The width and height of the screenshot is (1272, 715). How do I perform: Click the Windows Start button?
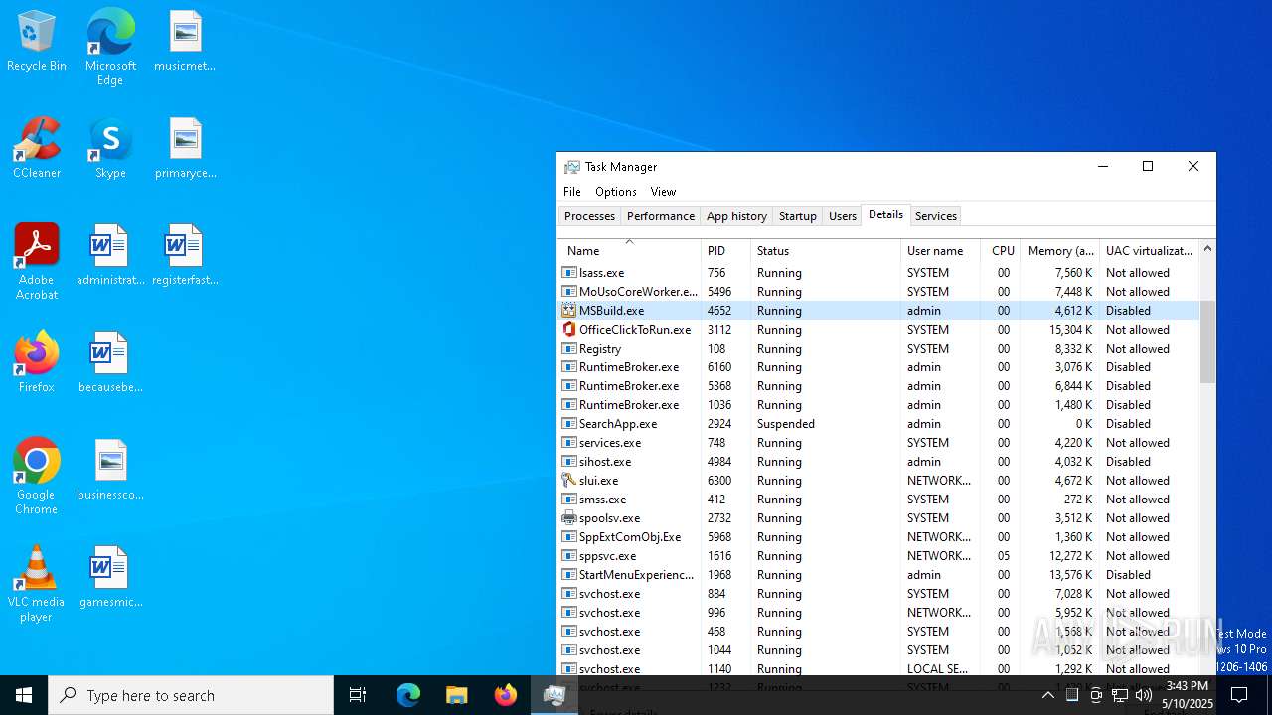point(24,695)
